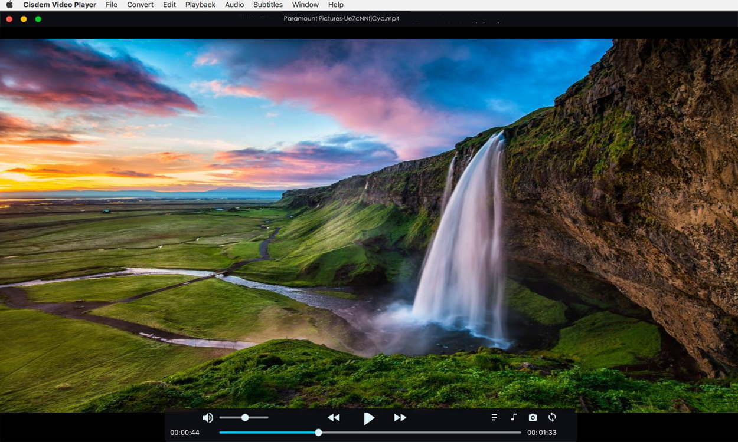This screenshot has height=442, width=738.
Task: Click the rewind button
Action: pyautogui.click(x=334, y=418)
